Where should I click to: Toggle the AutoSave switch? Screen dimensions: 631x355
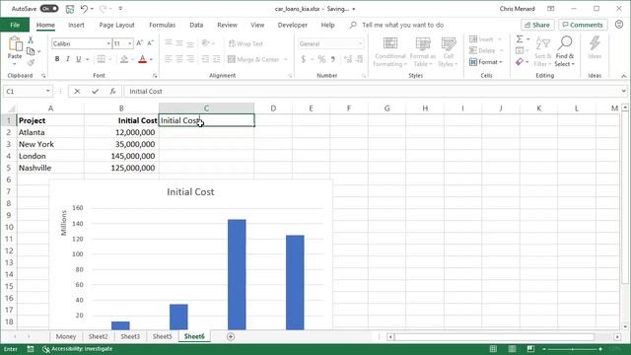tap(49, 9)
